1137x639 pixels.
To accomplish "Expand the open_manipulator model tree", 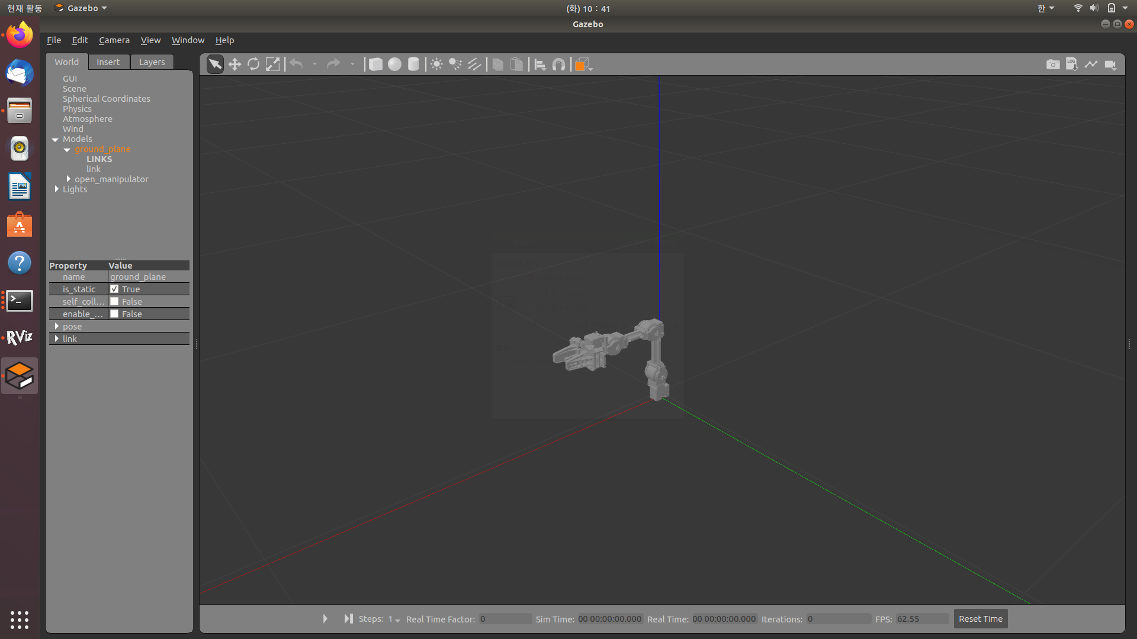I will [x=69, y=179].
